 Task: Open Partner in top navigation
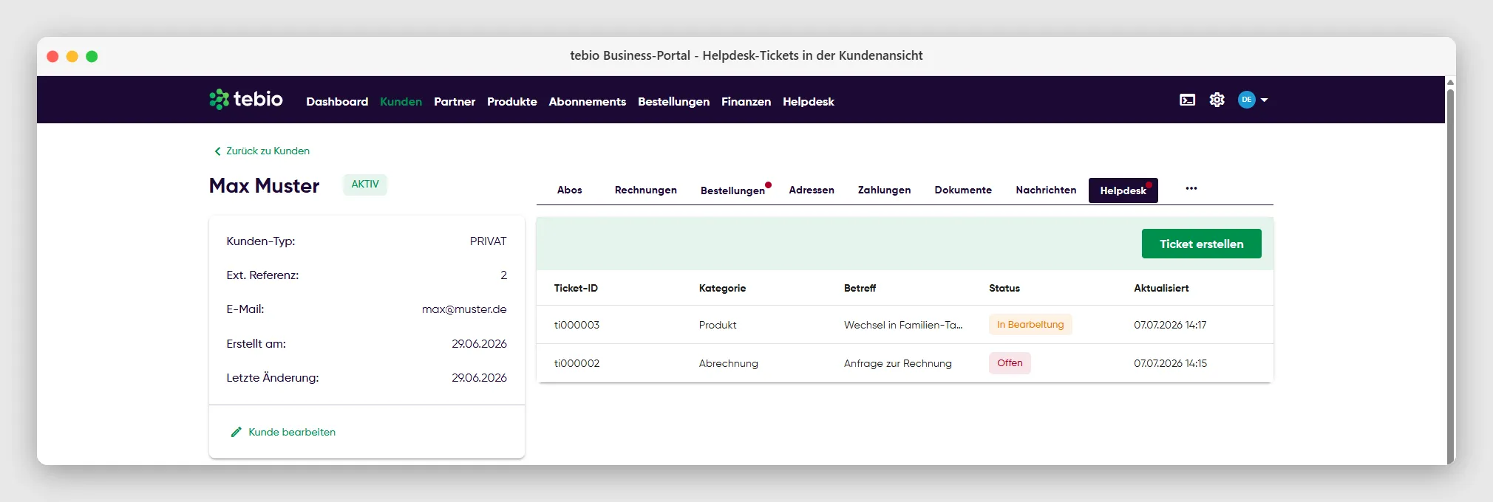[455, 102]
